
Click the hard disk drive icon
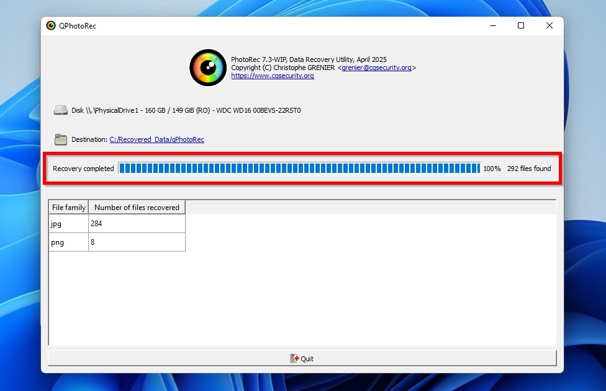pos(61,110)
